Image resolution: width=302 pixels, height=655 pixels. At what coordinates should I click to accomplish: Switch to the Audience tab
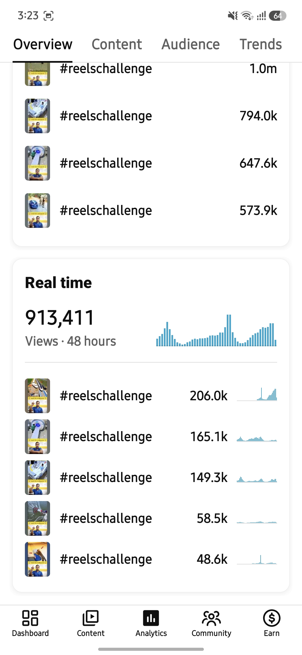click(x=191, y=44)
